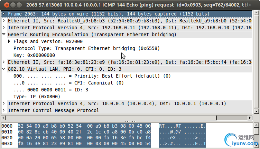This screenshot has height=149, width=260.
Task: Select the Protocol Type Transparent Ethernet bridging line
Action: coord(86,48)
